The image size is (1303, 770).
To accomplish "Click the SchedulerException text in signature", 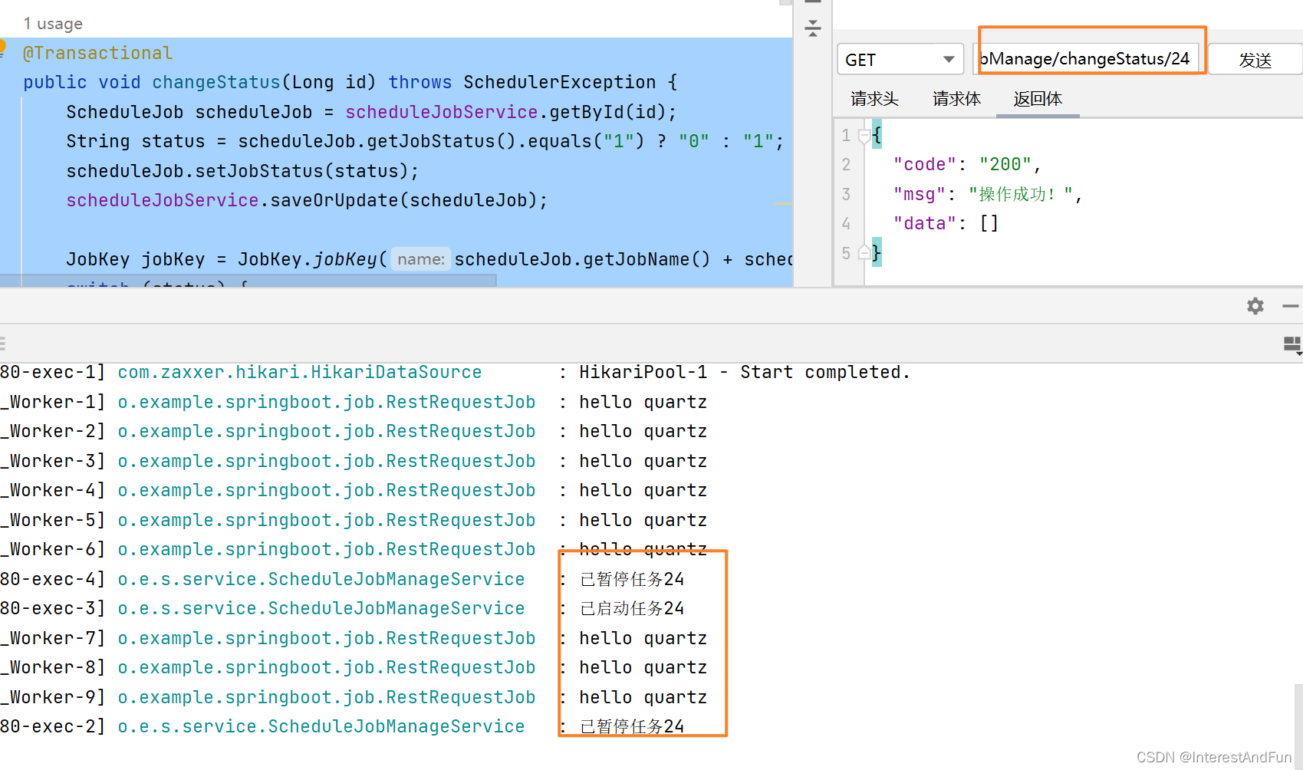I will coord(560,82).
